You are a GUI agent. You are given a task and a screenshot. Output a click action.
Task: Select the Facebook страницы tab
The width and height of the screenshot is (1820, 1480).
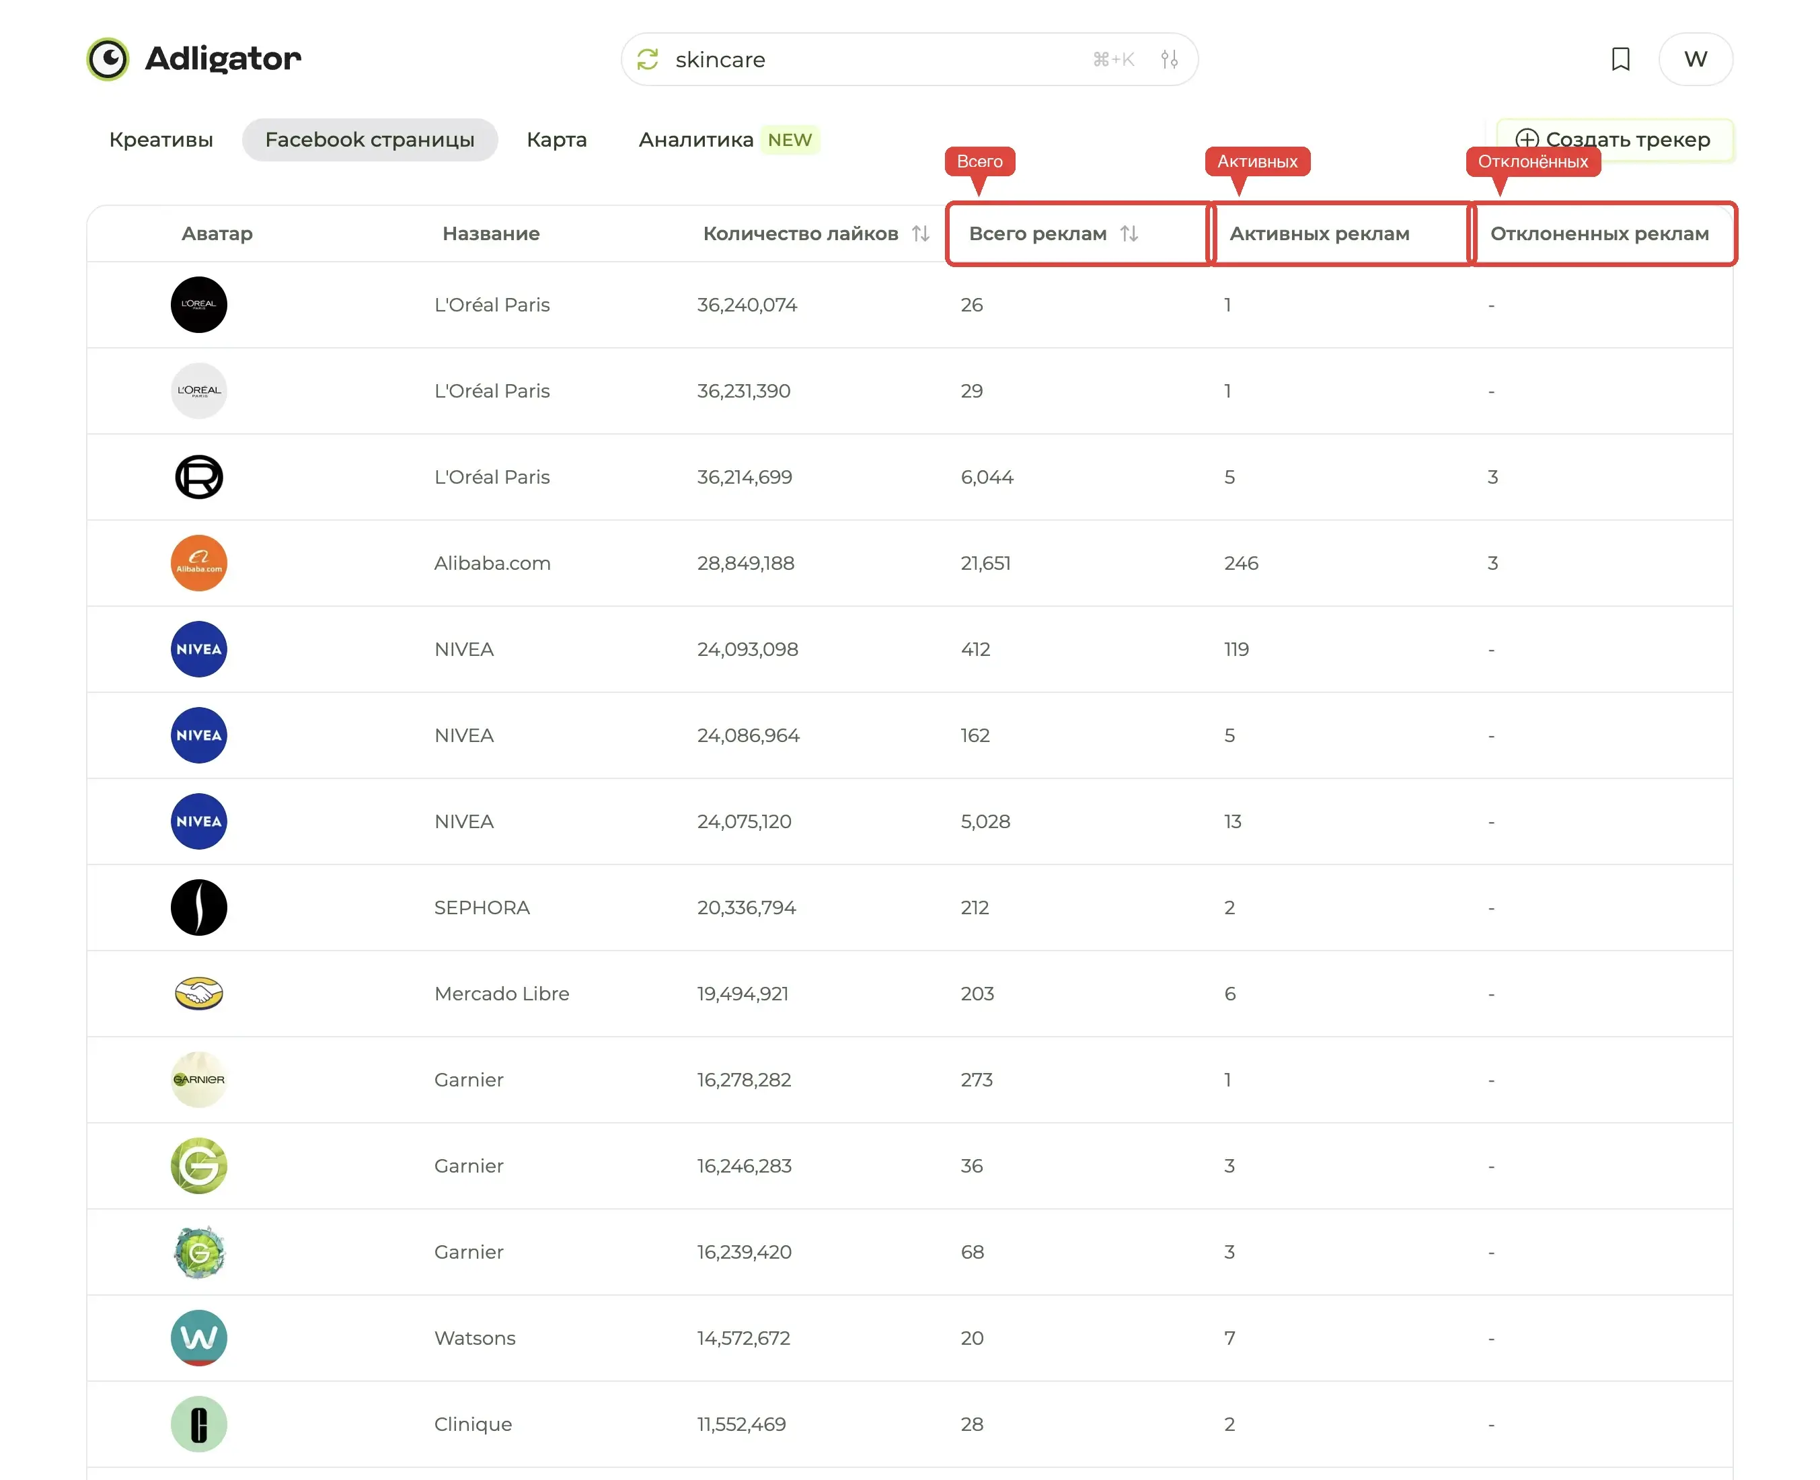coord(370,140)
